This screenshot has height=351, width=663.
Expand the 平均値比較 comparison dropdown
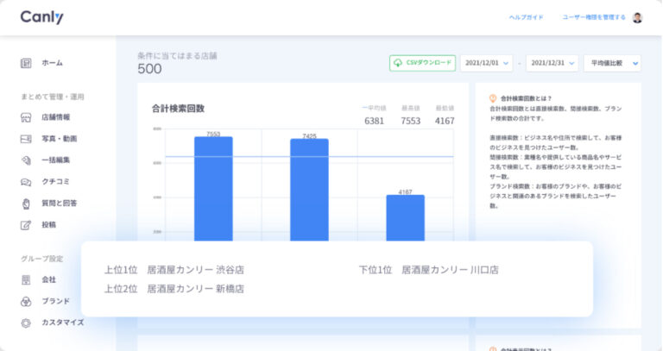612,63
